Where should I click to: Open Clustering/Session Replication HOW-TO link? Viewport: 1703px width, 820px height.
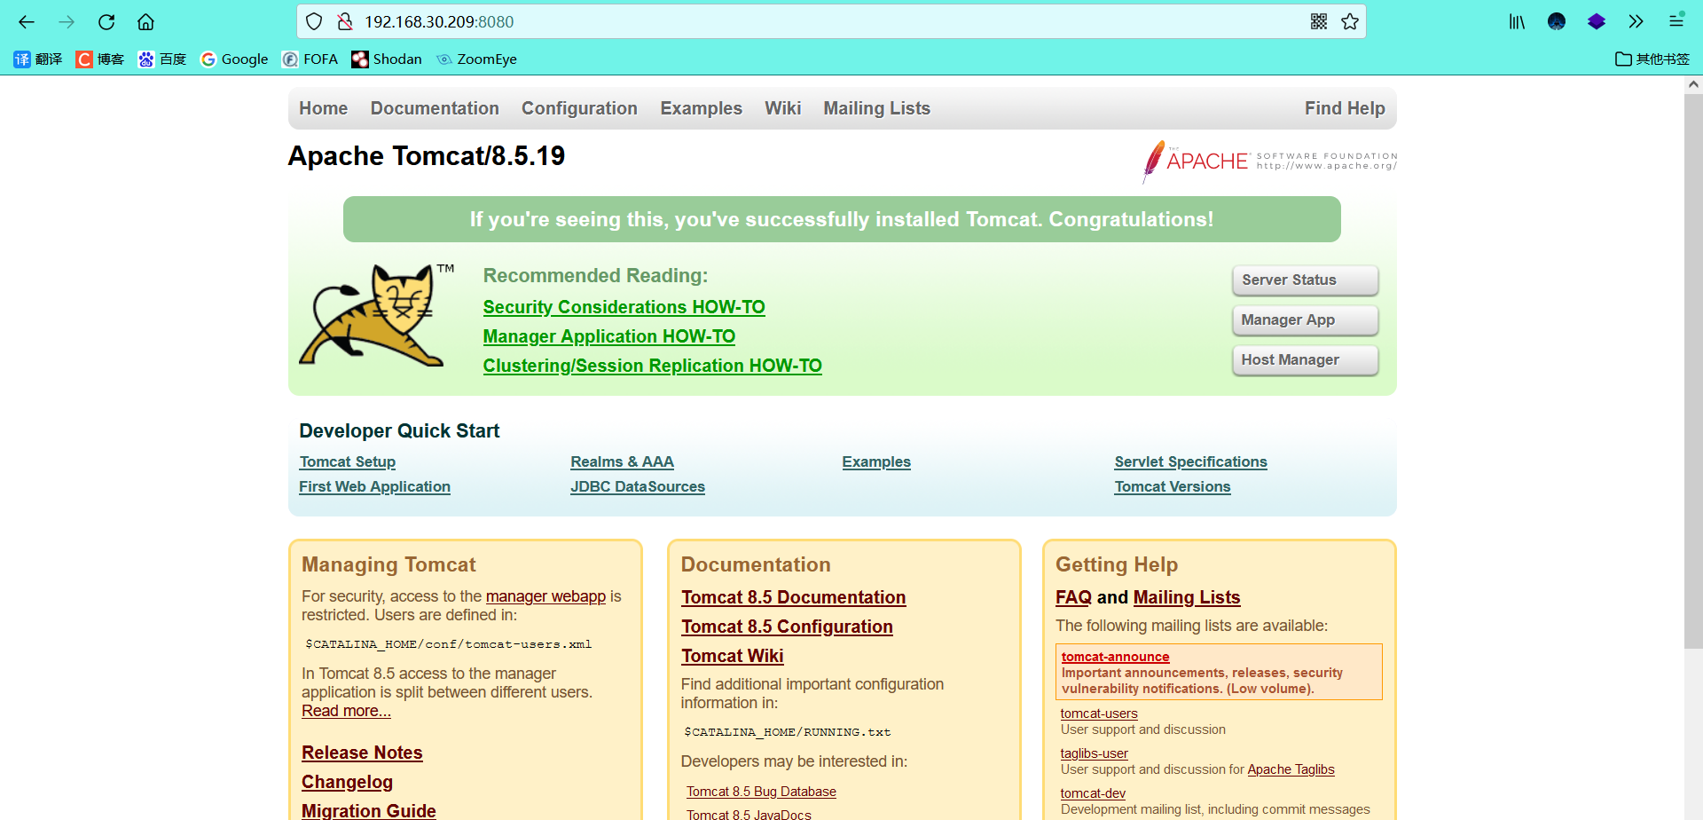(x=652, y=366)
